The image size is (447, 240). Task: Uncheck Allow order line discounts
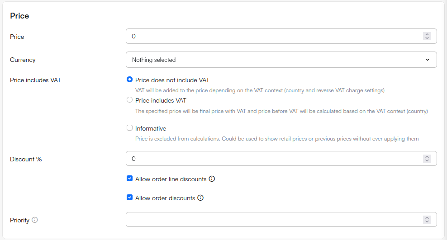tap(130, 179)
